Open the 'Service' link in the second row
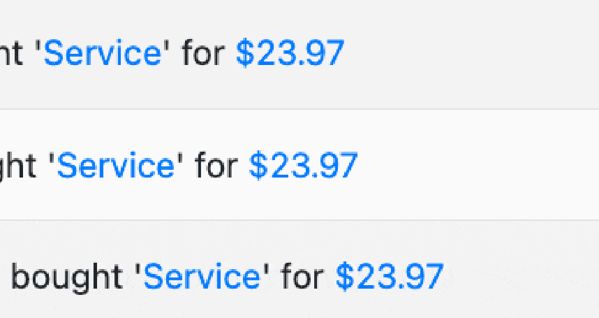The image size is (599, 318). [x=116, y=165]
